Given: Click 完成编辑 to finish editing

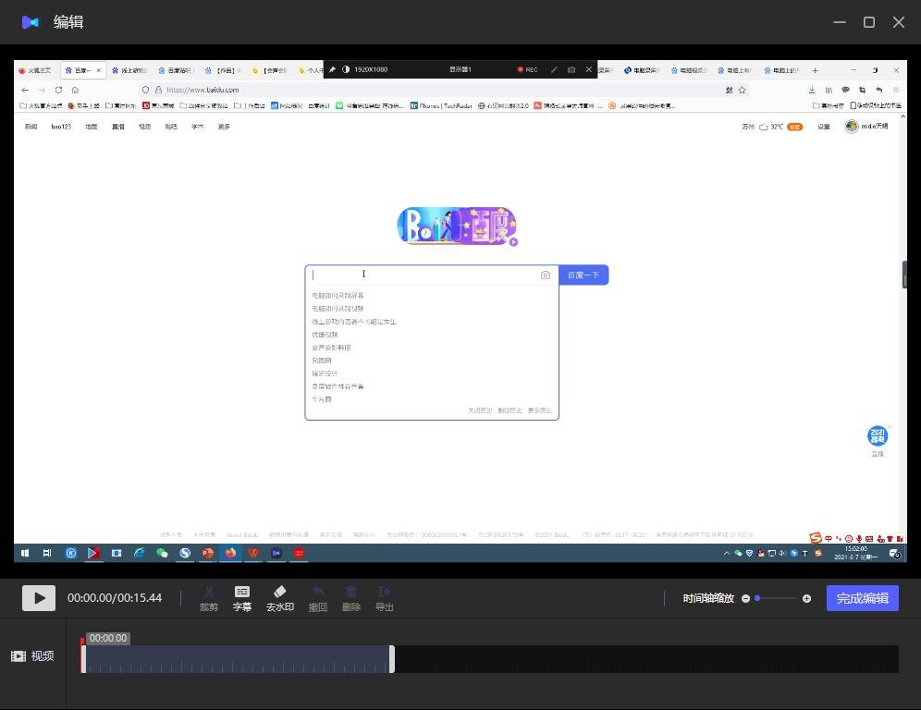Looking at the screenshot, I should tap(862, 598).
